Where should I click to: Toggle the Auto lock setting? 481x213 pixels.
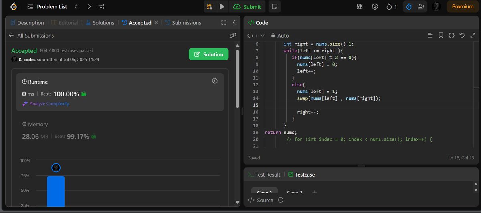click(x=280, y=36)
